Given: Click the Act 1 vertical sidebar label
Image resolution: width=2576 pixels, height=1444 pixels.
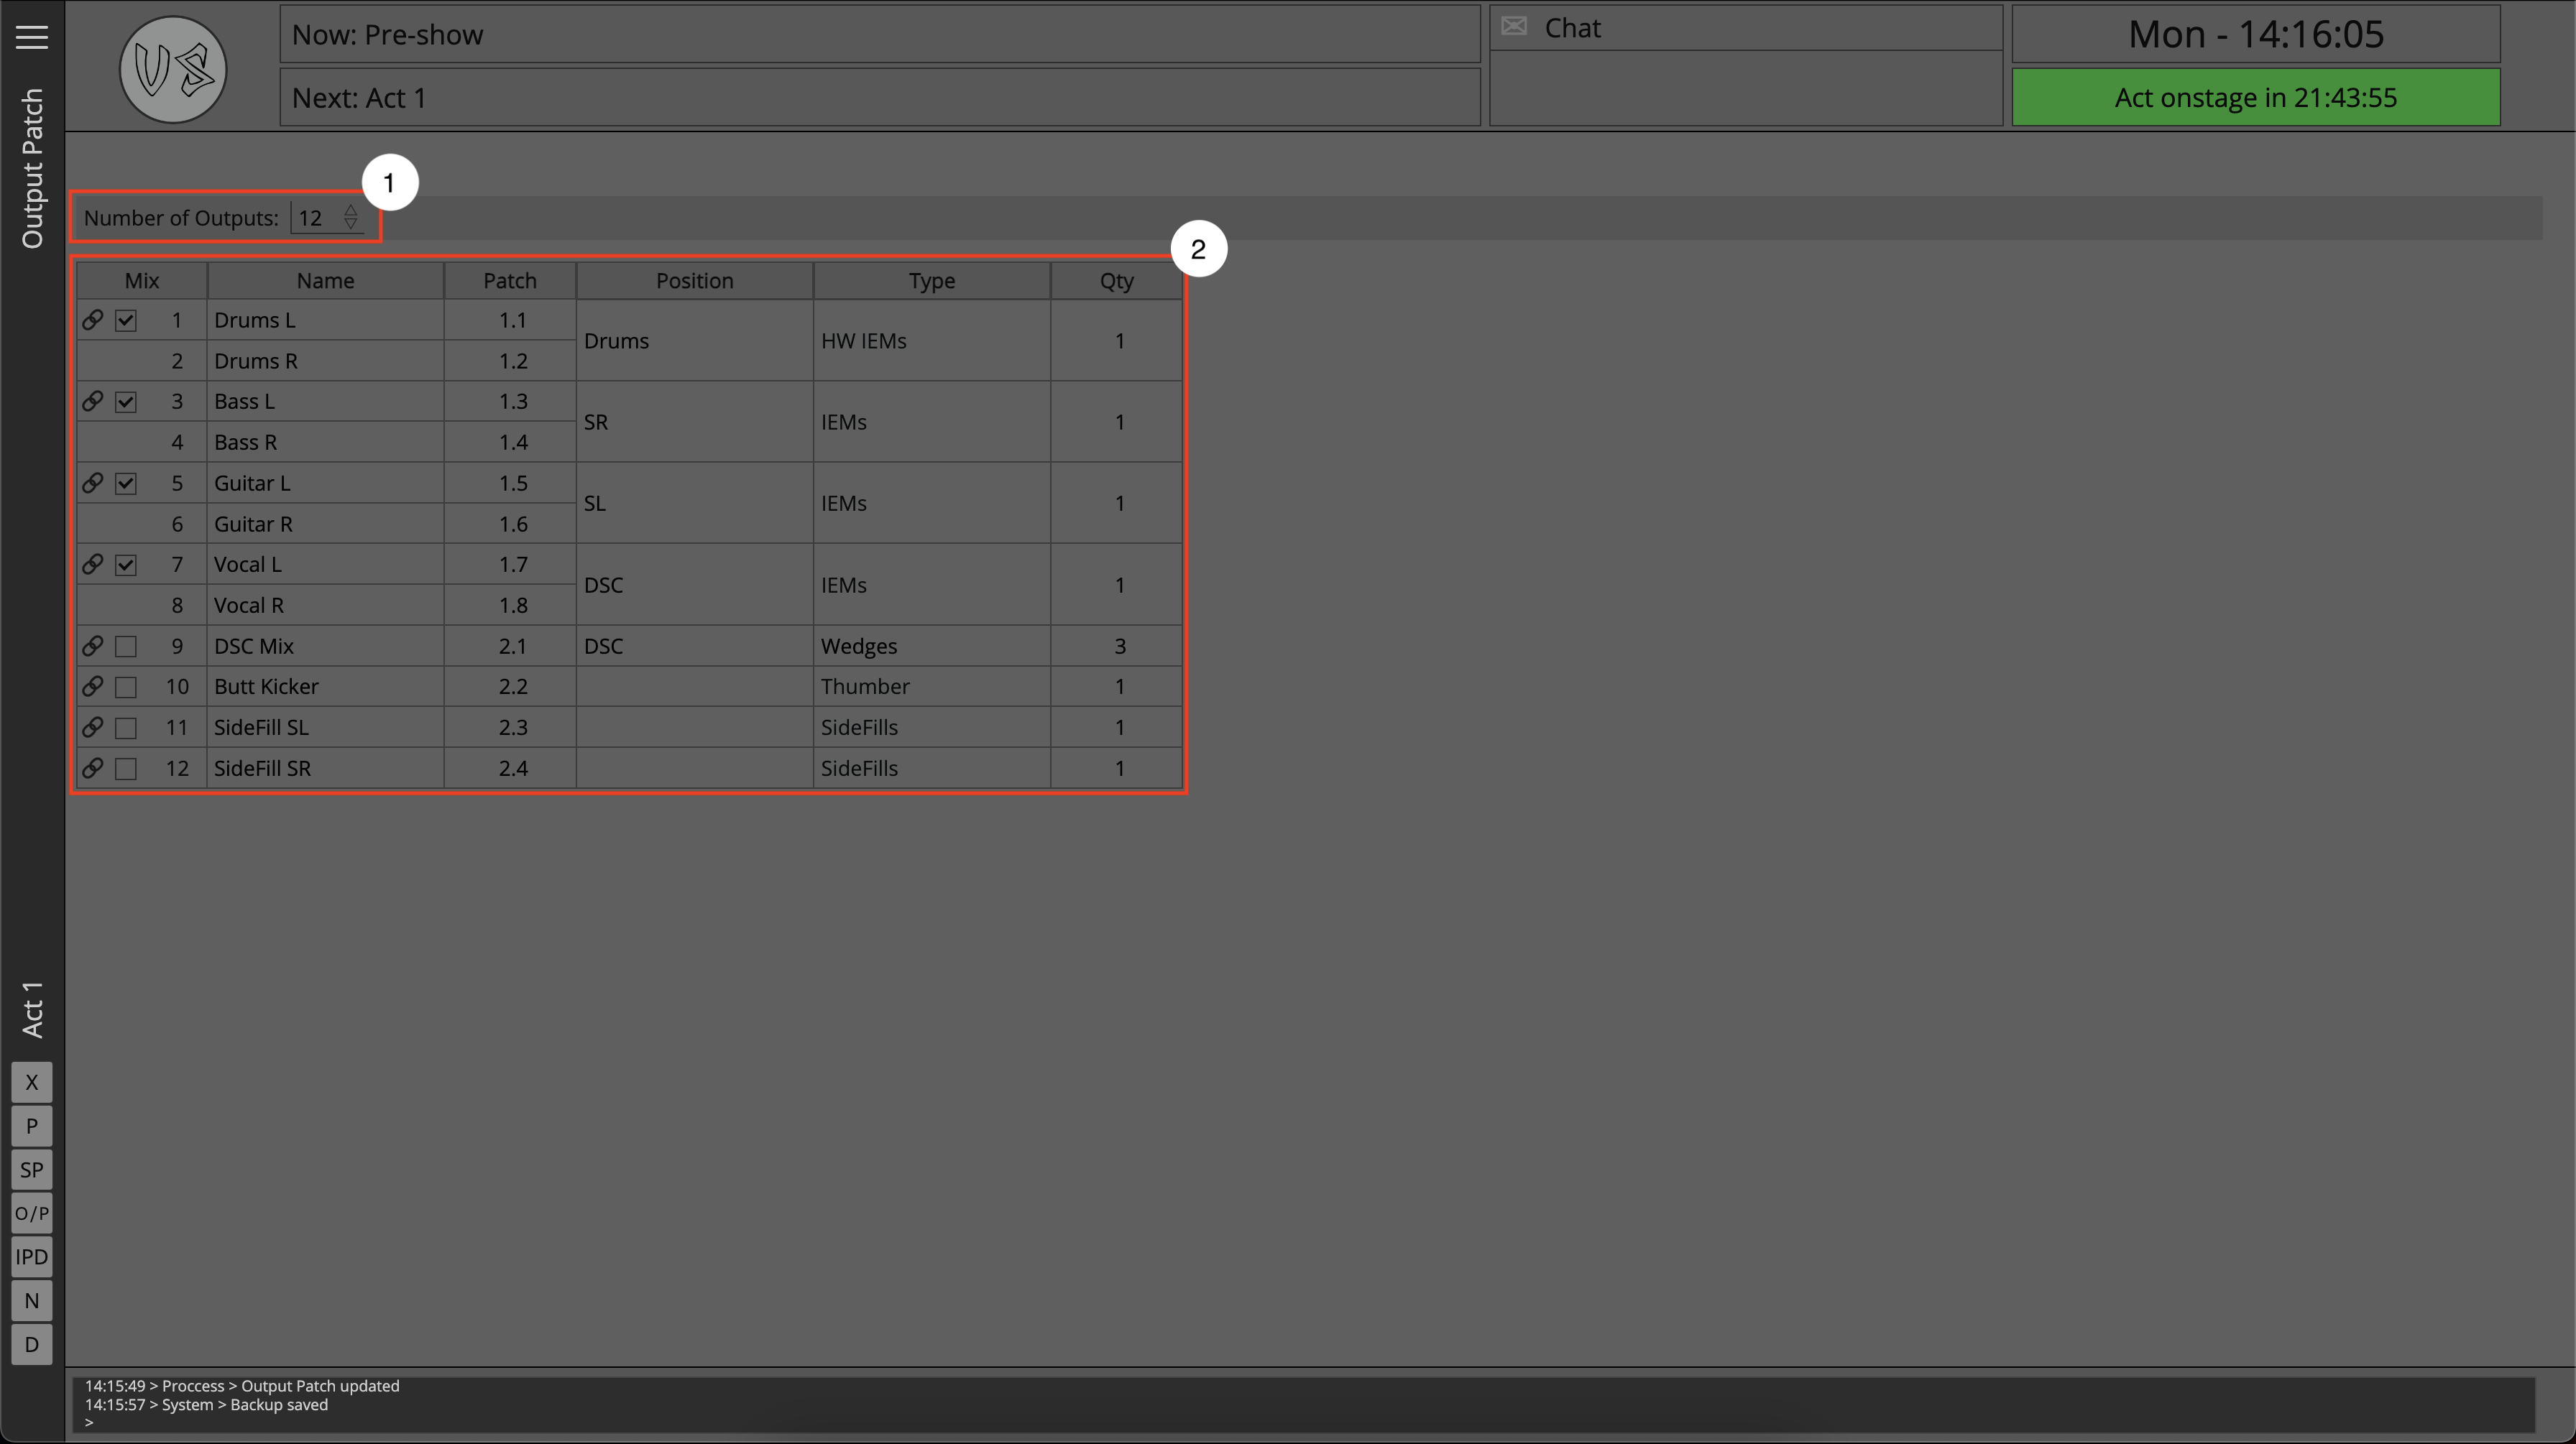Looking at the screenshot, I should (32, 1009).
